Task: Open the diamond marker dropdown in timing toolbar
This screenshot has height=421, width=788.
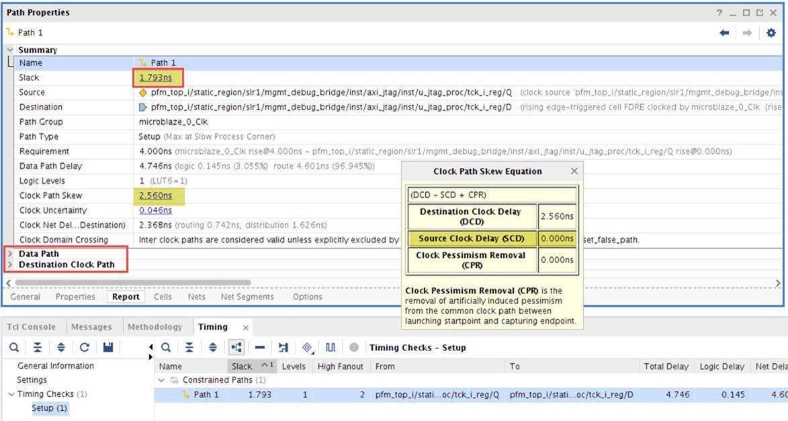Action: pos(308,348)
